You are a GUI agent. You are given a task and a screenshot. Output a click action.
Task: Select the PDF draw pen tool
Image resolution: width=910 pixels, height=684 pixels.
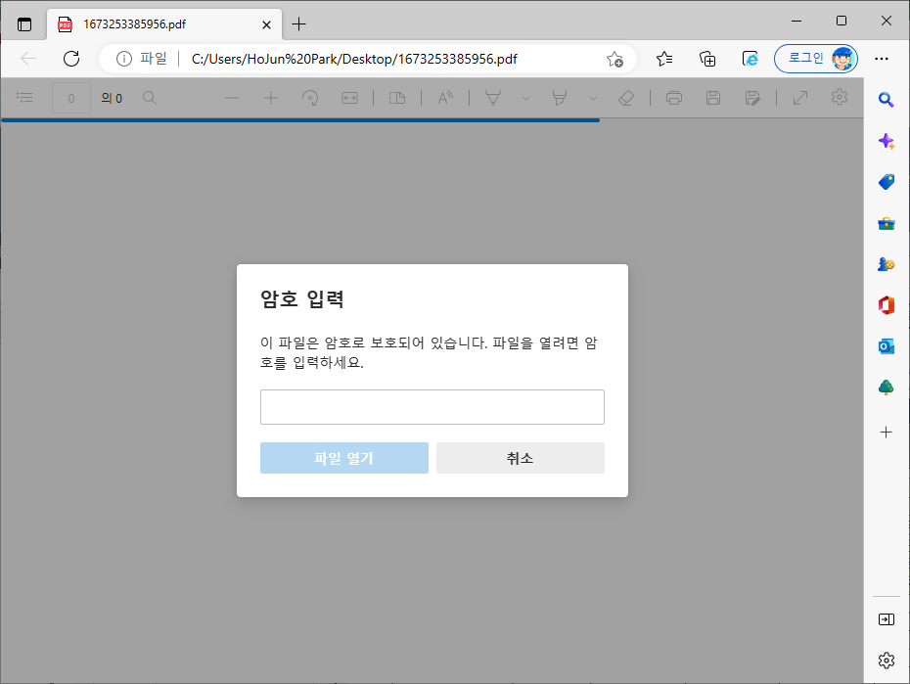[493, 98]
